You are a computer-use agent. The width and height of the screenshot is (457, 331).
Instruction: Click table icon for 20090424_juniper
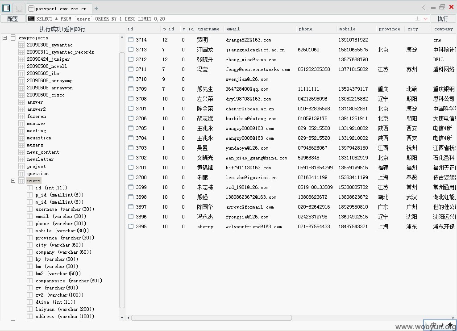pos(21,59)
